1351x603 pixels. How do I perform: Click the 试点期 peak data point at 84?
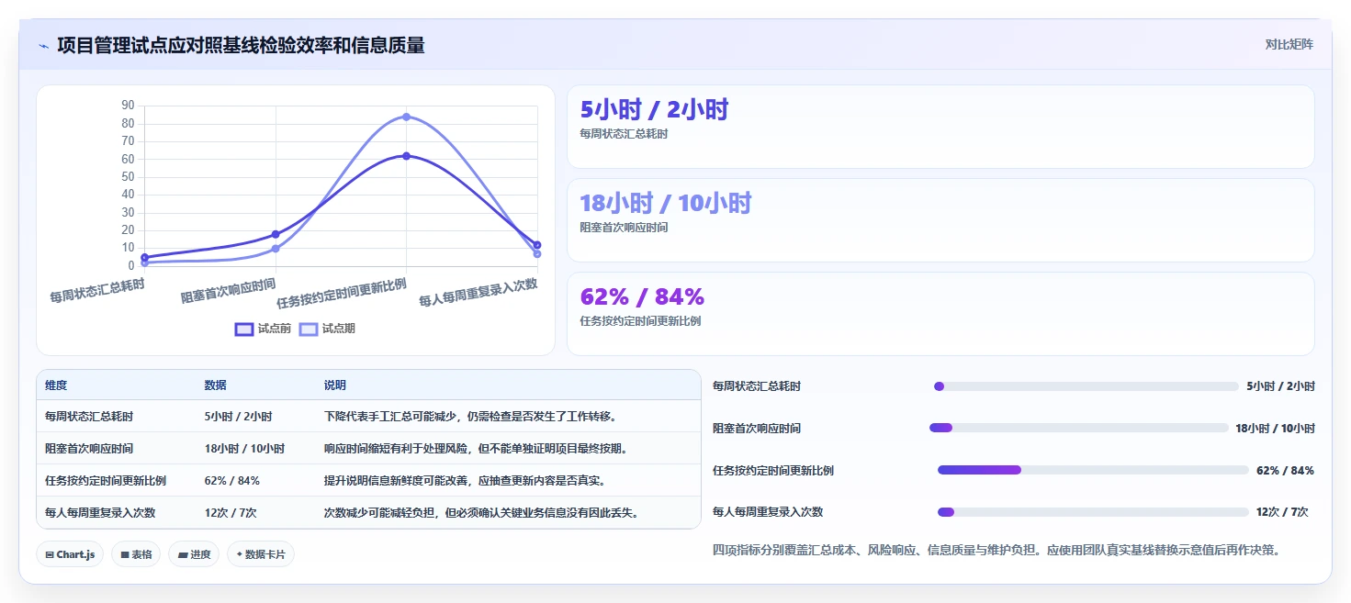pos(406,117)
